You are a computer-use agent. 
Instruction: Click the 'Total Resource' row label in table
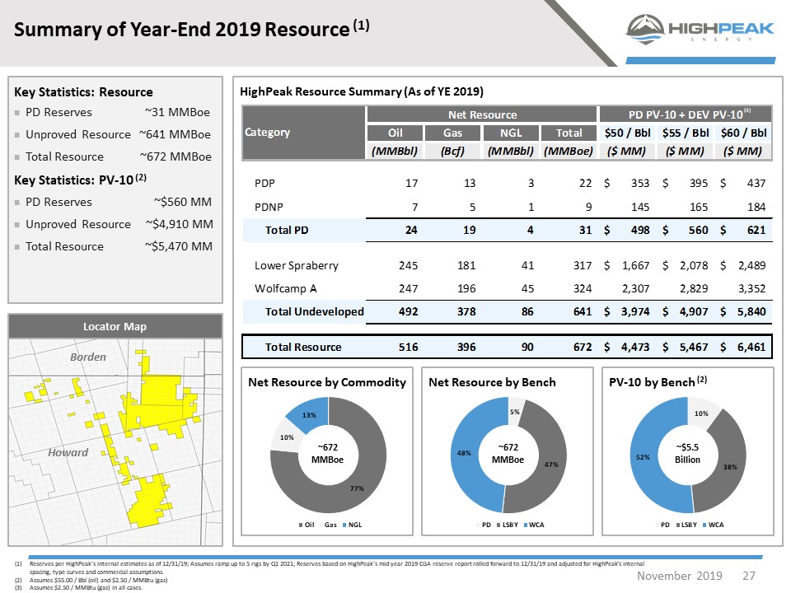pos(303,347)
